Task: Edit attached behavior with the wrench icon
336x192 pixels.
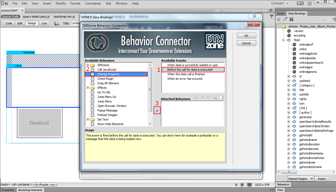Action: pos(214,98)
